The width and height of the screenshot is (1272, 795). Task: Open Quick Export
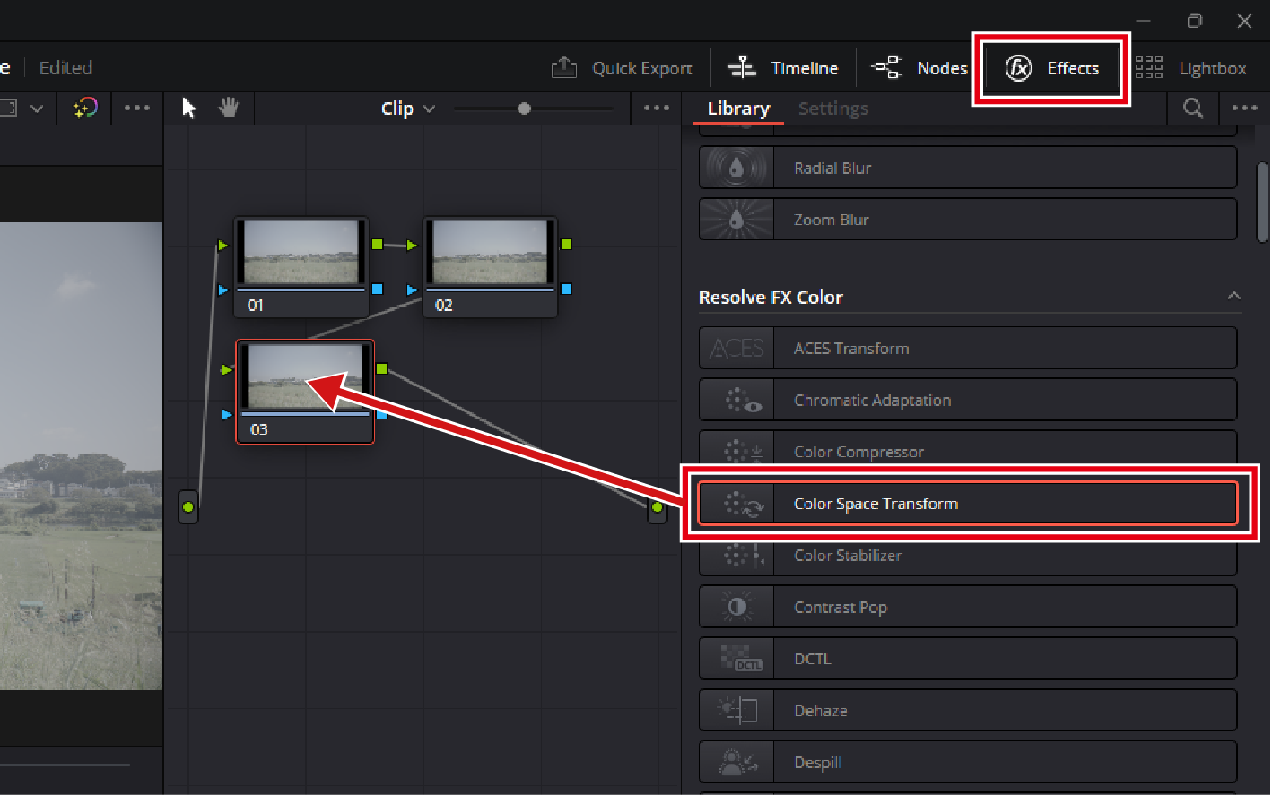(622, 68)
